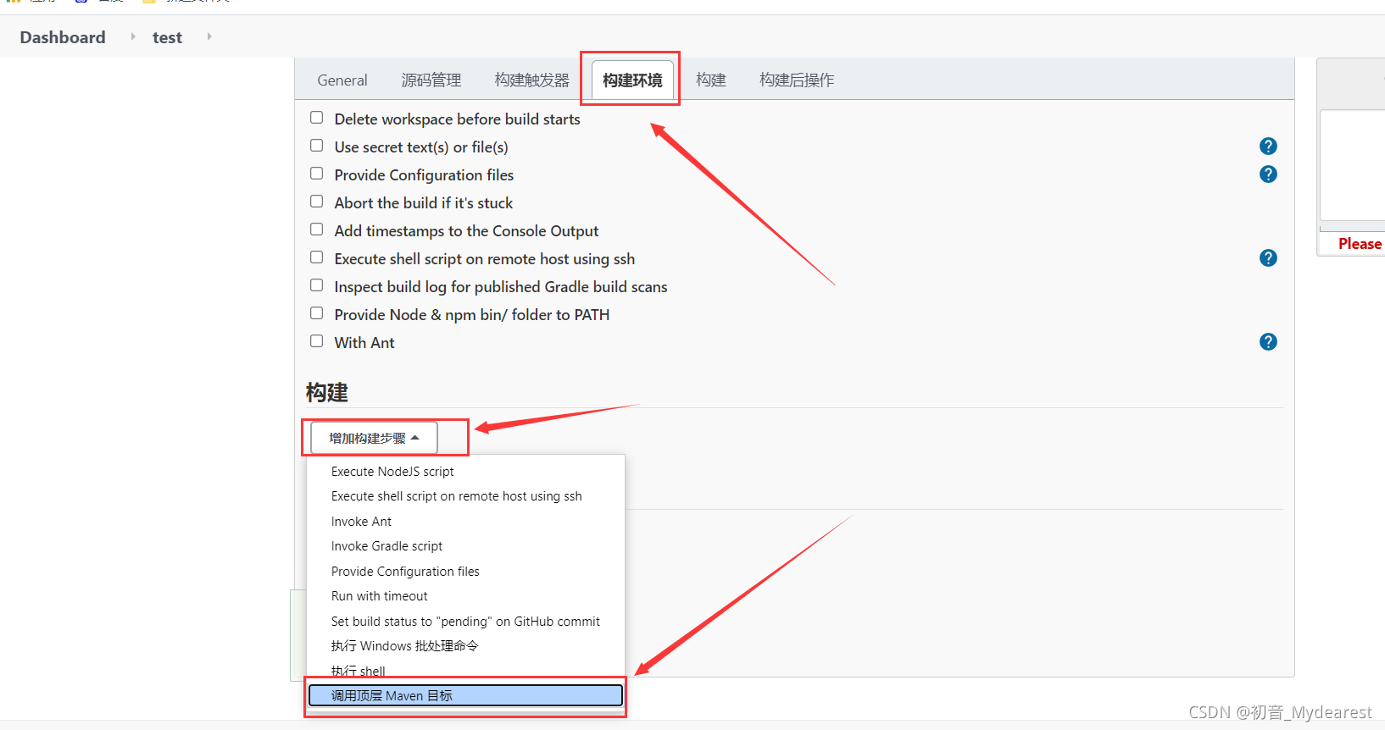1385x730 pixels.
Task: Tick the Provide Configuration files checkbox
Action: (x=317, y=174)
